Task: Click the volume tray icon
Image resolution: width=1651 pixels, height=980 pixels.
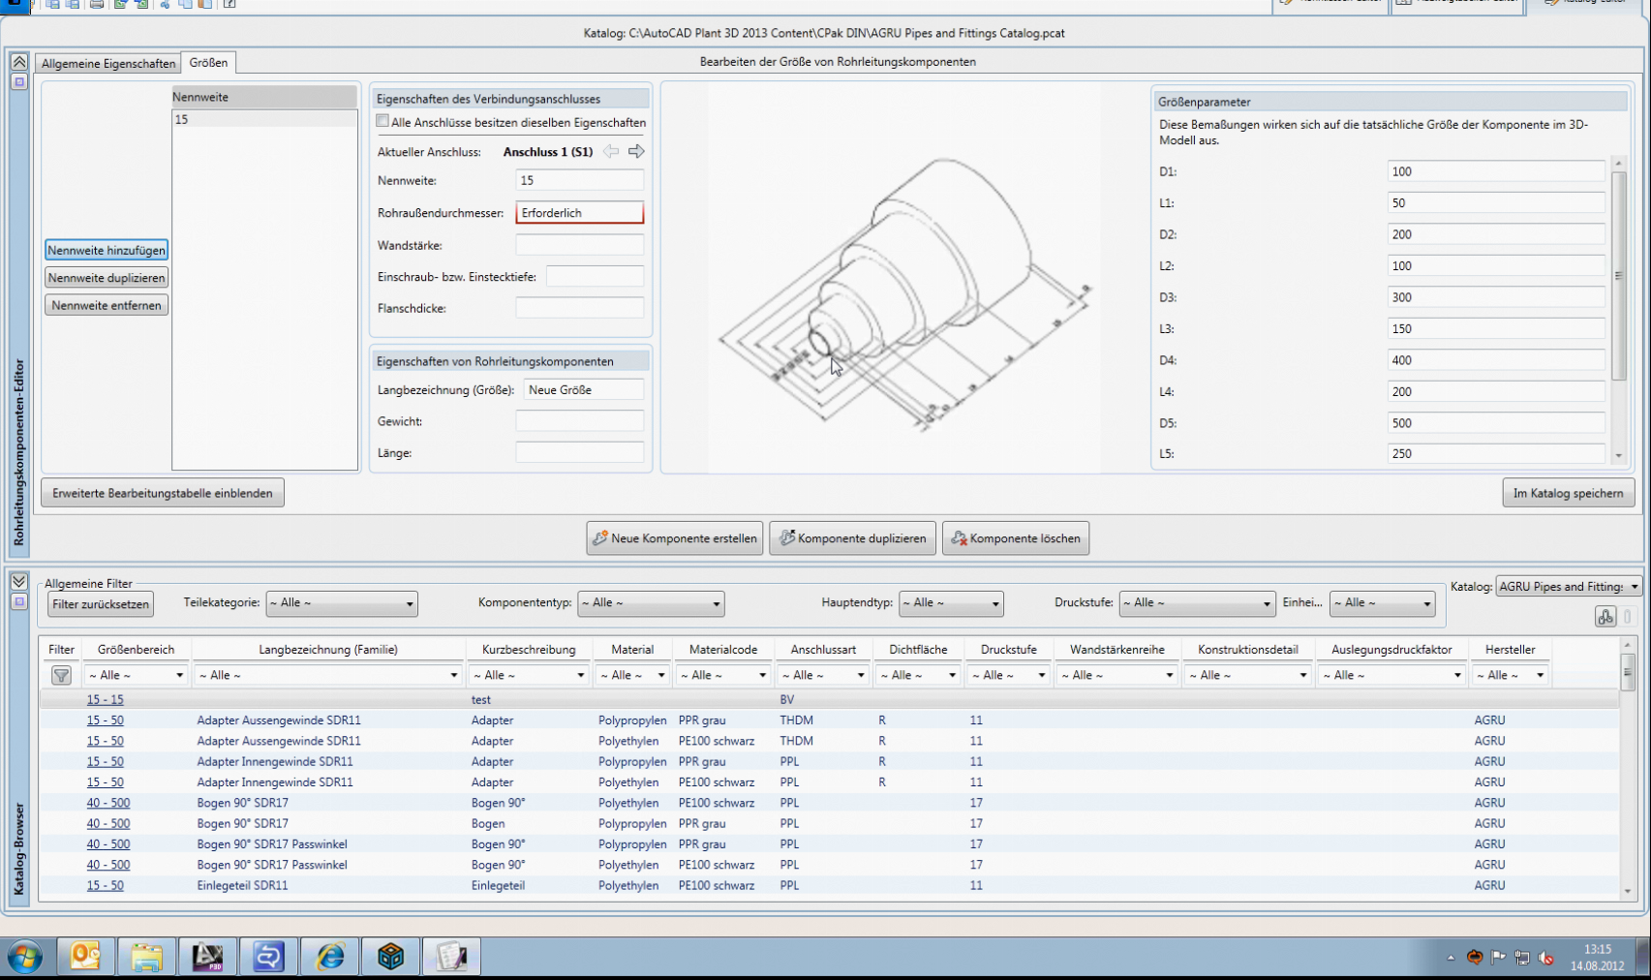Action: [1546, 958]
